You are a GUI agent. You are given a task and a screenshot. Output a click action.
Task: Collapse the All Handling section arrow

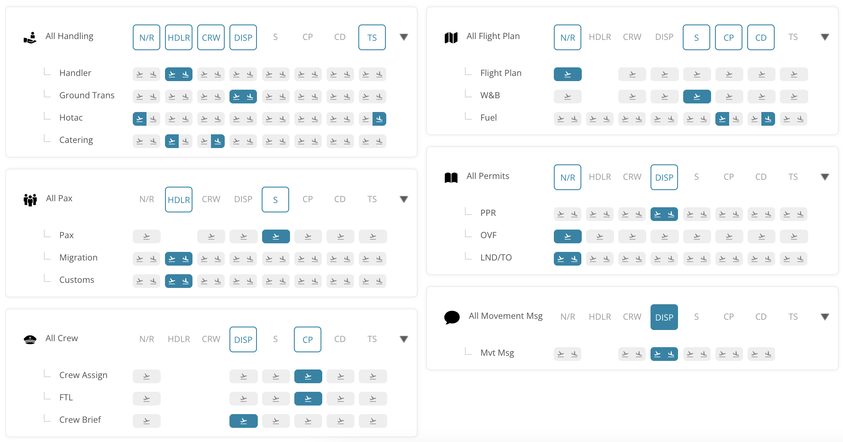pyautogui.click(x=404, y=37)
